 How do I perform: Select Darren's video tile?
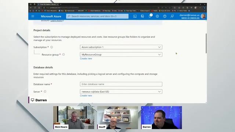[x=162, y=117]
